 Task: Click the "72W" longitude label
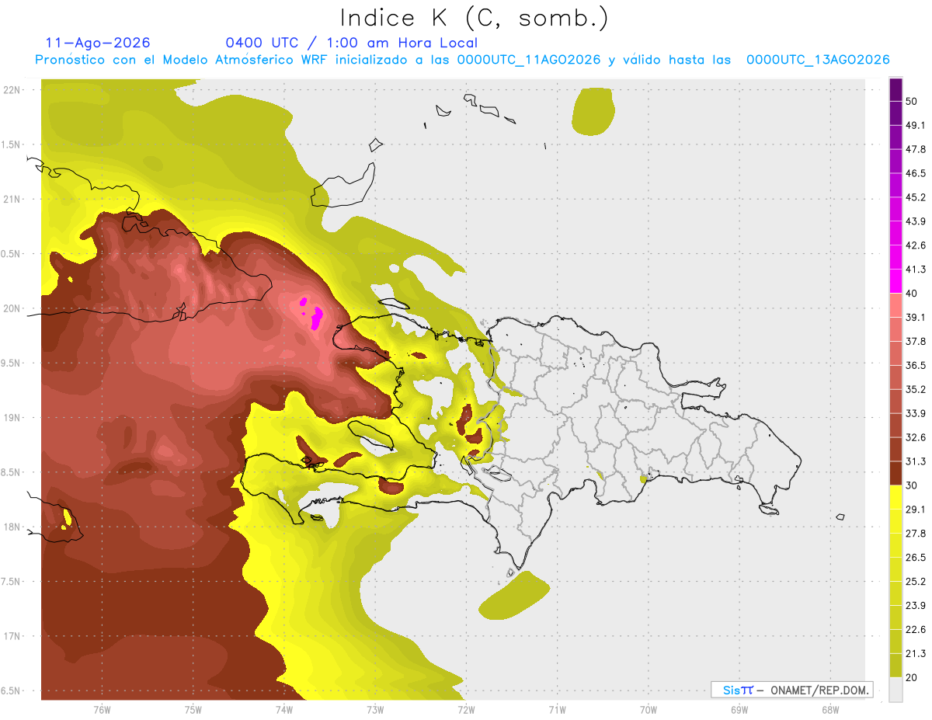coord(466,710)
